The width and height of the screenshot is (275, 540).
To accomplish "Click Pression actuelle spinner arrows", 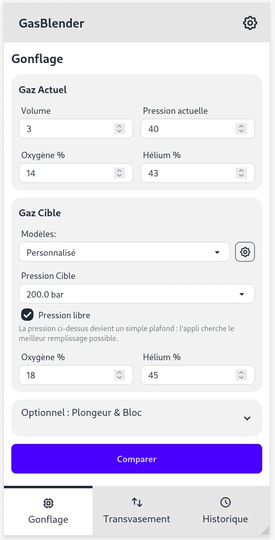I will [241, 129].
